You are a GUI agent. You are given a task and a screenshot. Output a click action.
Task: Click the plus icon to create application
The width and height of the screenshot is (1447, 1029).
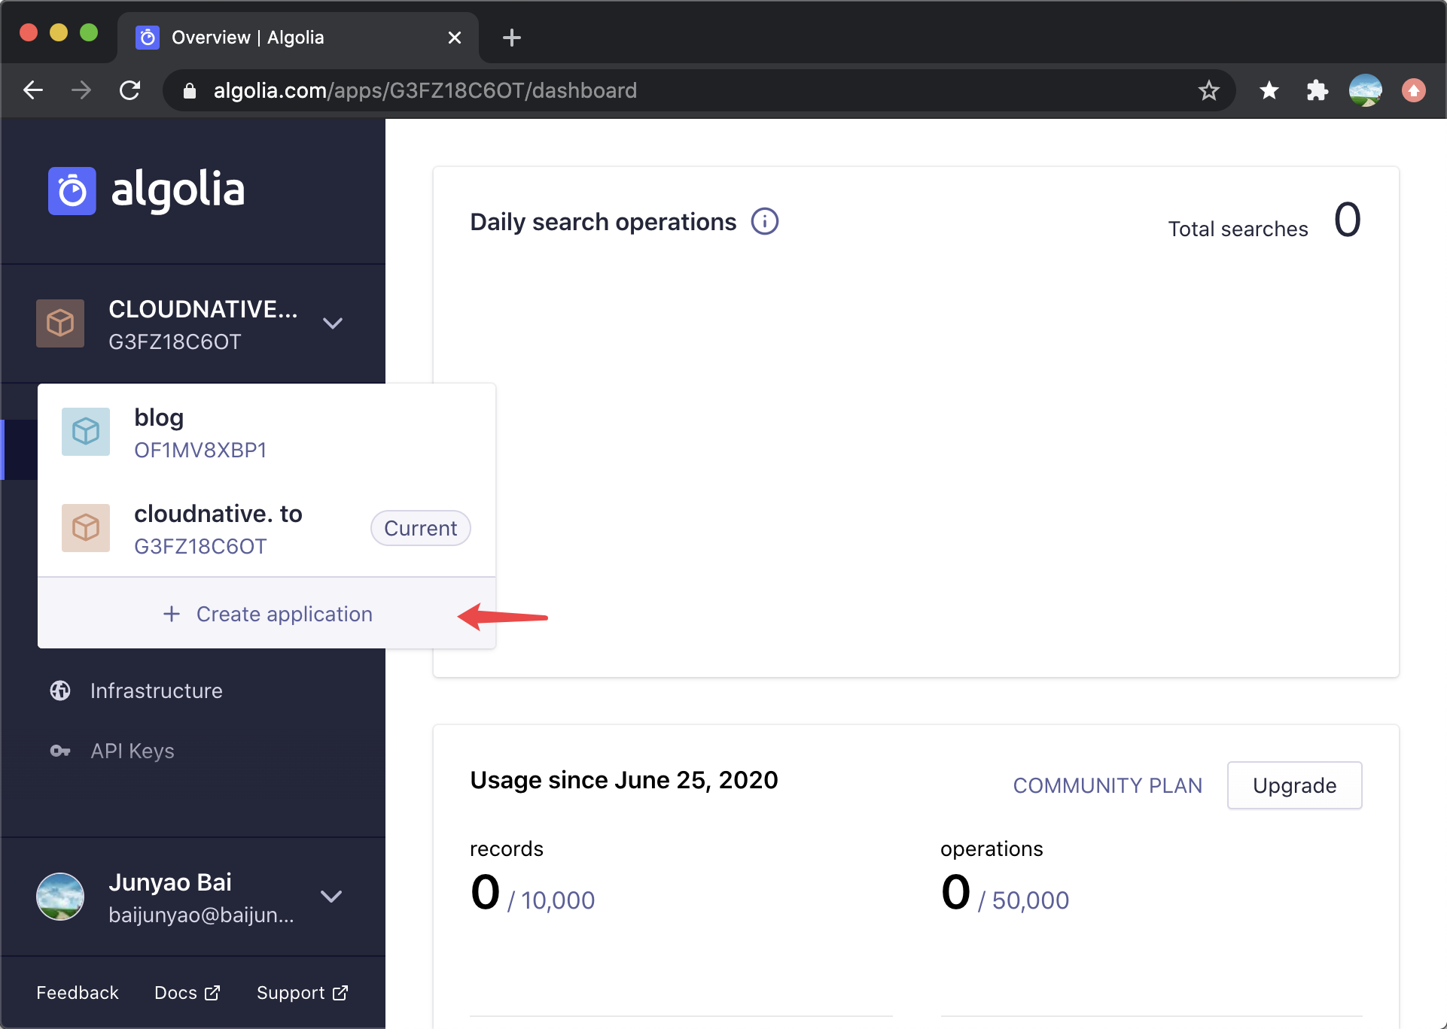coord(172,614)
